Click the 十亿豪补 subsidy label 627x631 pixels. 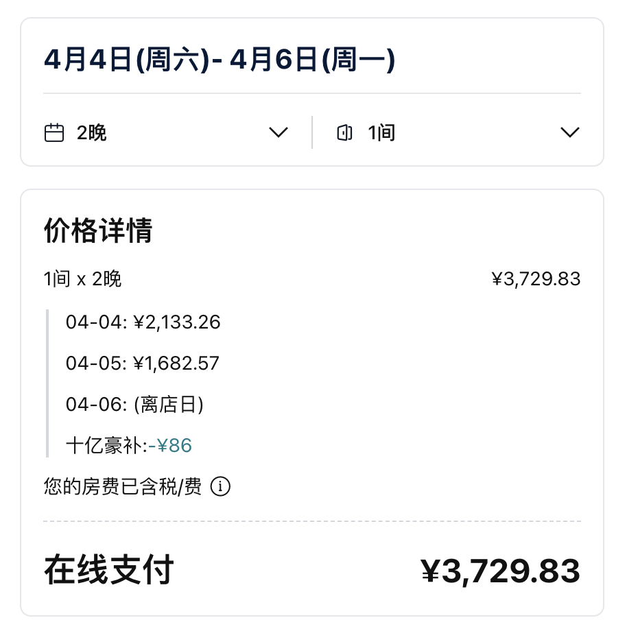click(x=106, y=446)
